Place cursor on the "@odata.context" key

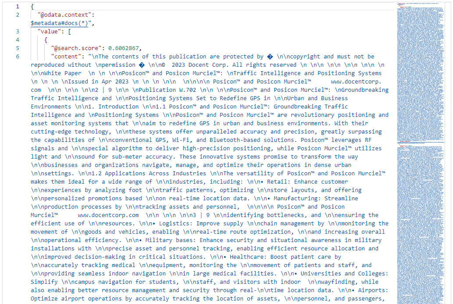tap(64, 15)
